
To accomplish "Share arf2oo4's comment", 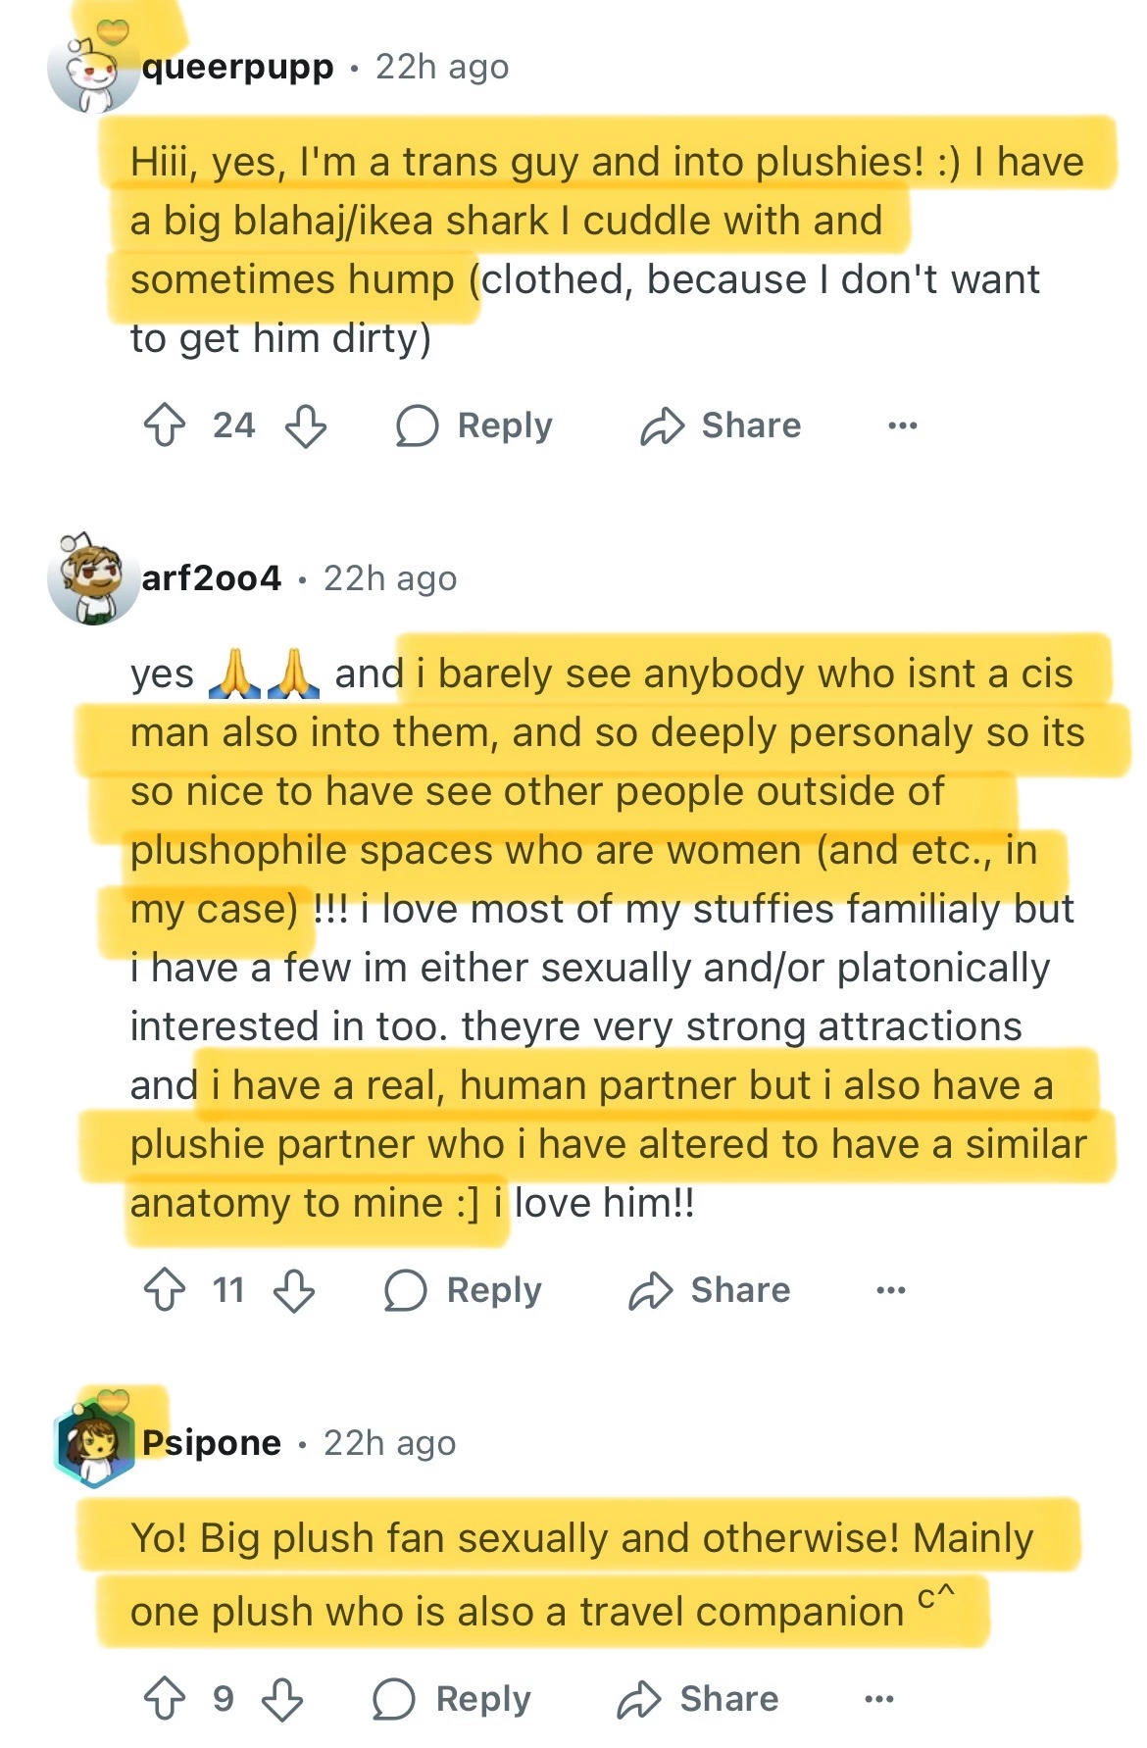I will click(710, 1290).
